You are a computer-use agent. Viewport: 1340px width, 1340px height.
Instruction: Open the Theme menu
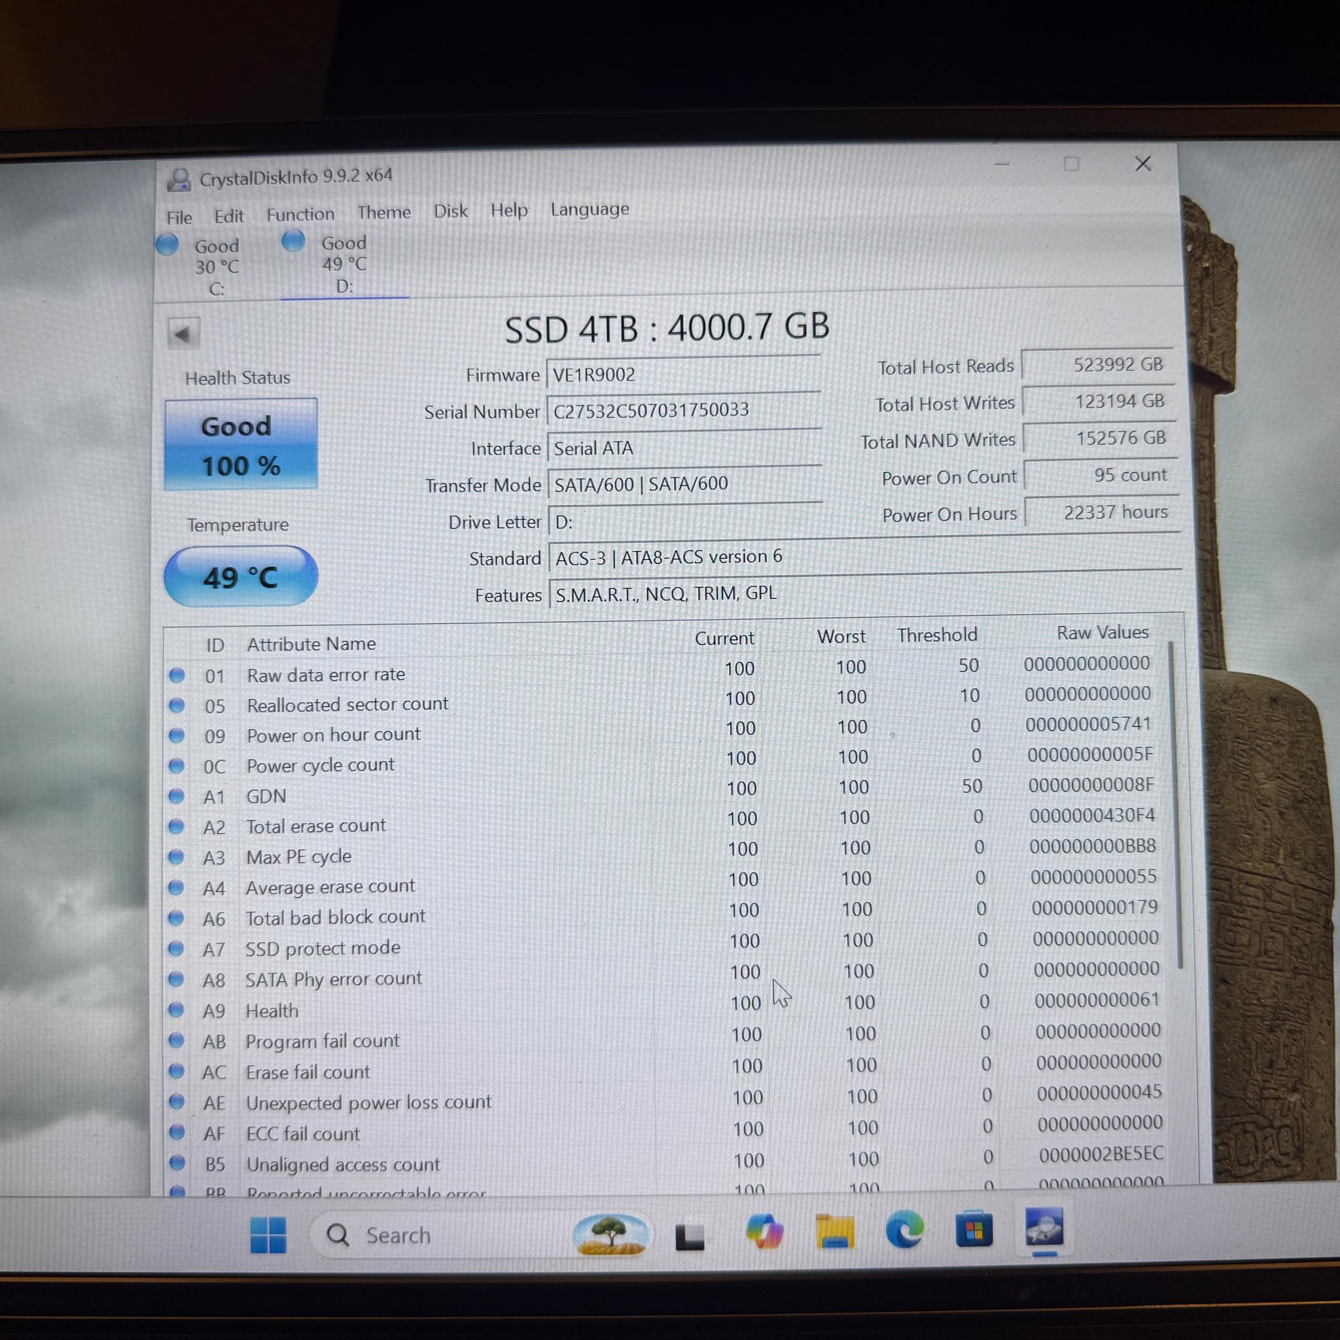pyautogui.click(x=384, y=212)
